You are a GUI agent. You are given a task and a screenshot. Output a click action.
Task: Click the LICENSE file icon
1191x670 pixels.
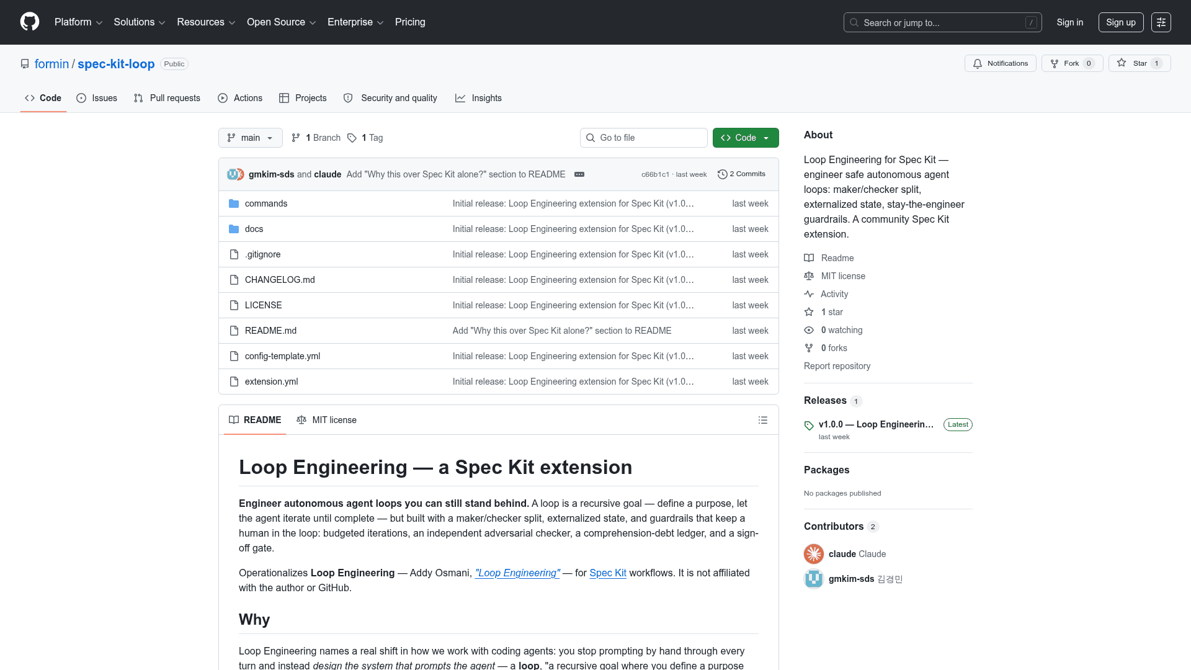(x=234, y=305)
